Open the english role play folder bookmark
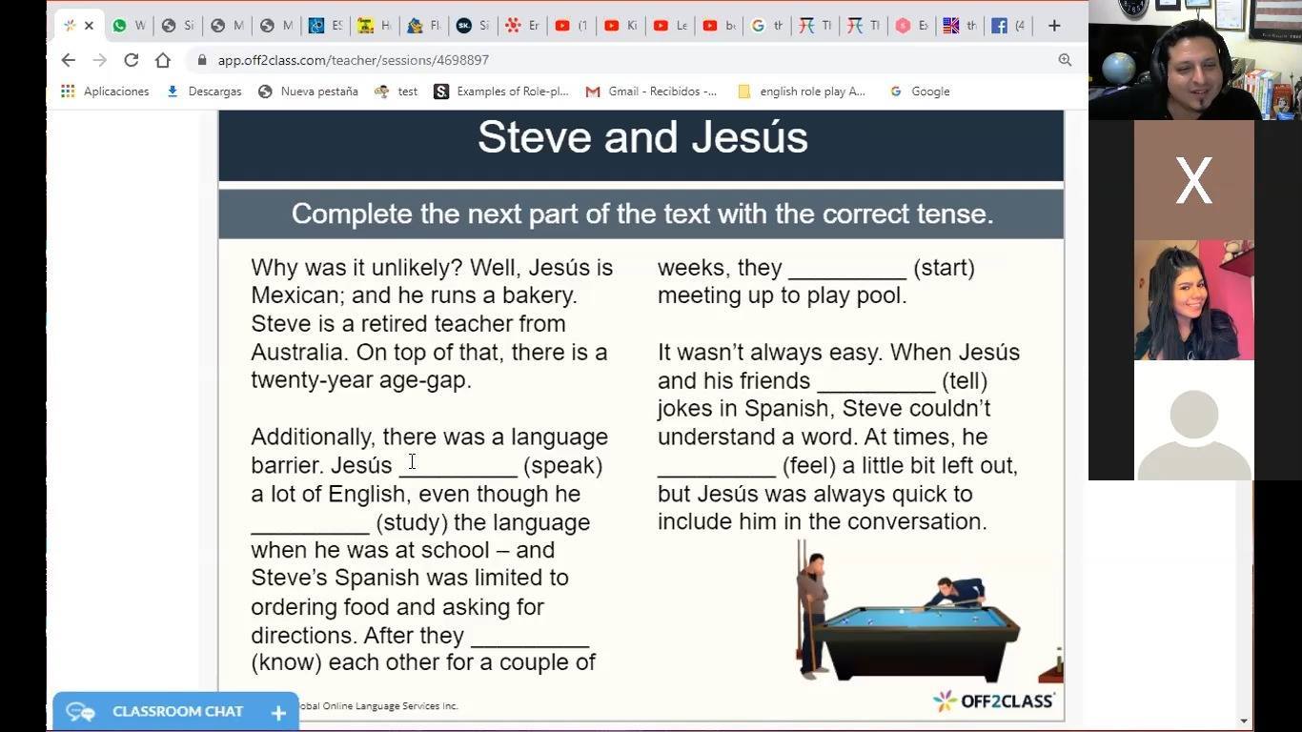 coord(802,91)
